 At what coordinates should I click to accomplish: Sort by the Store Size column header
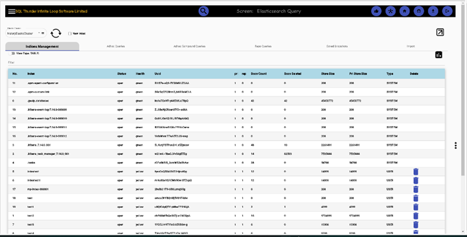[x=328, y=74]
